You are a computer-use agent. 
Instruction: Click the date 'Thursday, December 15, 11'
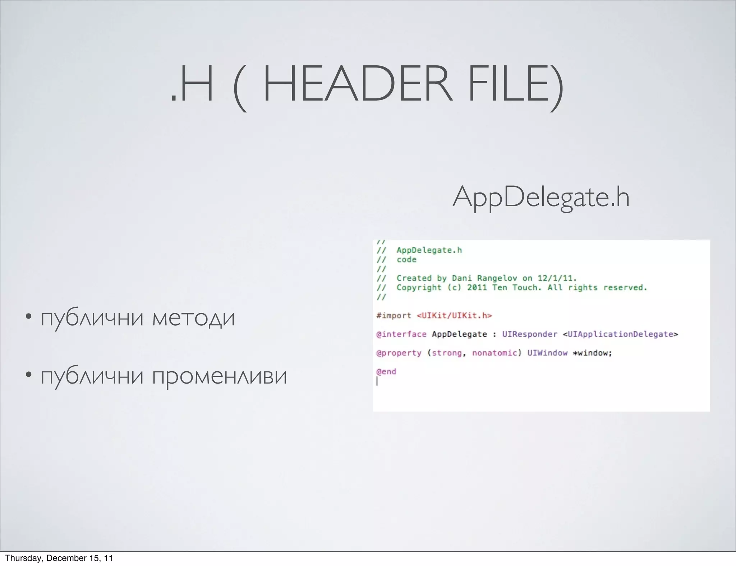pyautogui.click(x=59, y=558)
